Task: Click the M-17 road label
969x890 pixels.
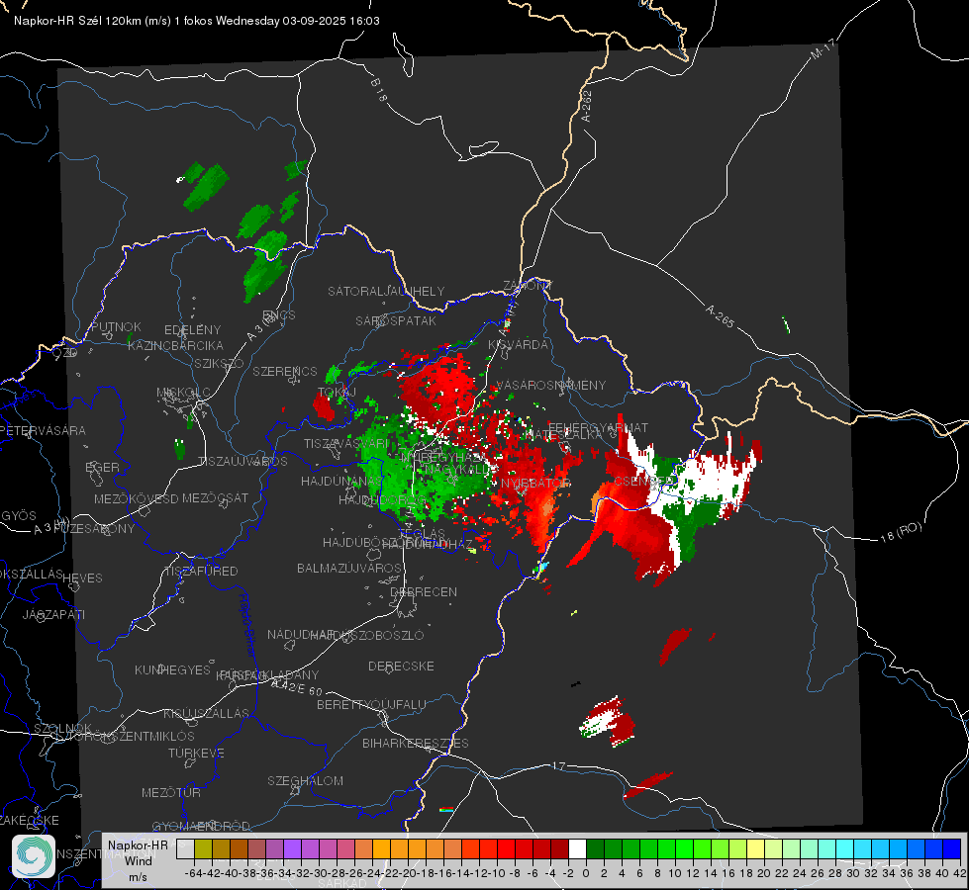Action: click(x=824, y=49)
